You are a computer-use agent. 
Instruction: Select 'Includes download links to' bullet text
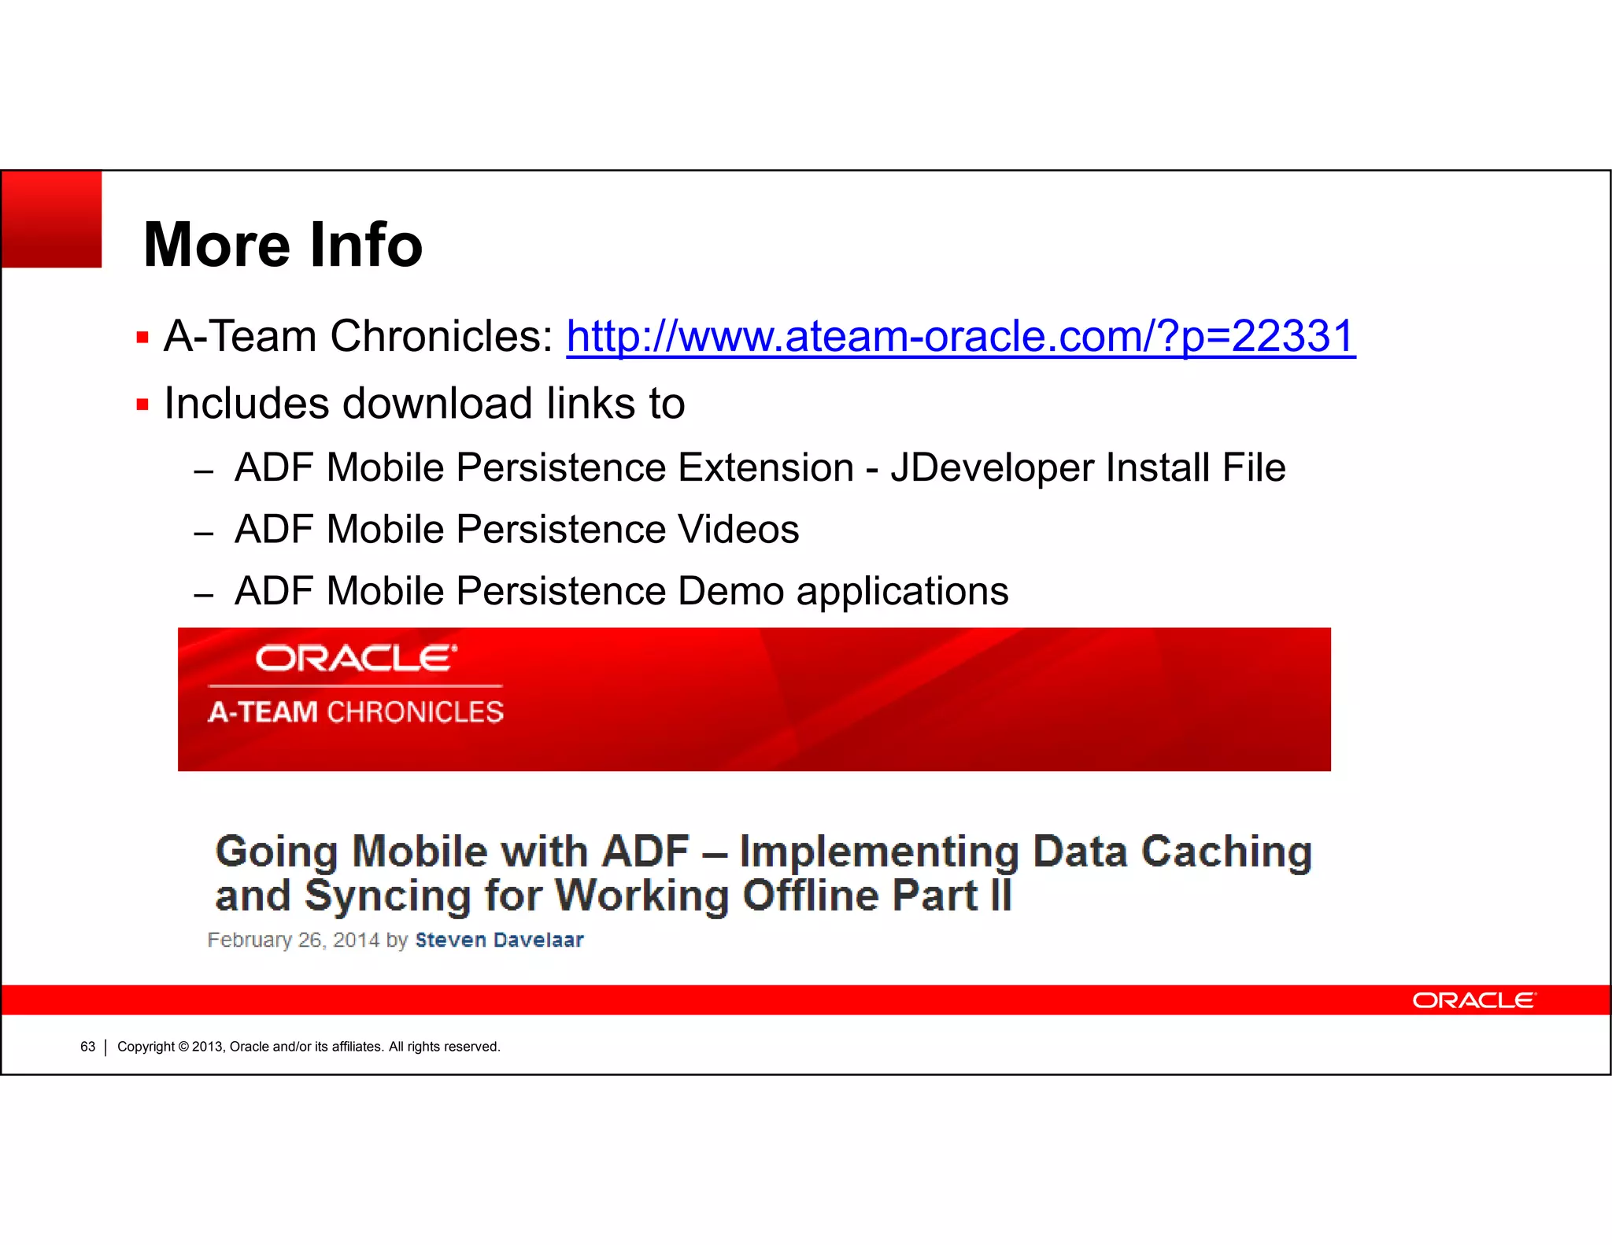point(424,404)
